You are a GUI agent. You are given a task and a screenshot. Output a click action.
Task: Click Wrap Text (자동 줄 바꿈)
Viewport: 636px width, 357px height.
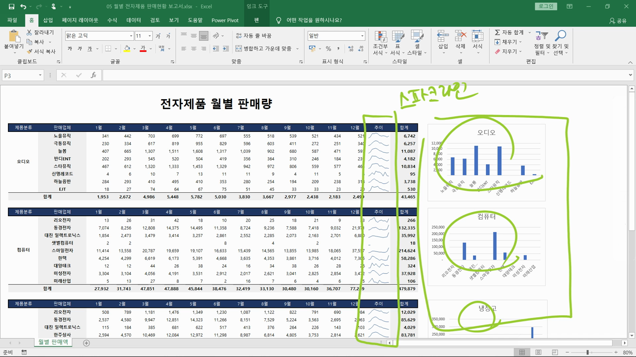click(253, 36)
